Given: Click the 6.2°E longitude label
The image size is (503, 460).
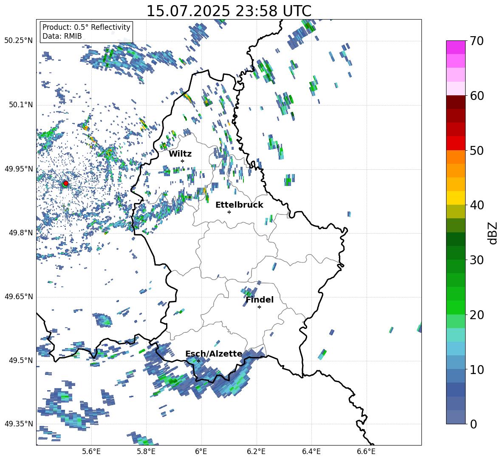Looking at the screenshot, I should click(x=256, y=451).
